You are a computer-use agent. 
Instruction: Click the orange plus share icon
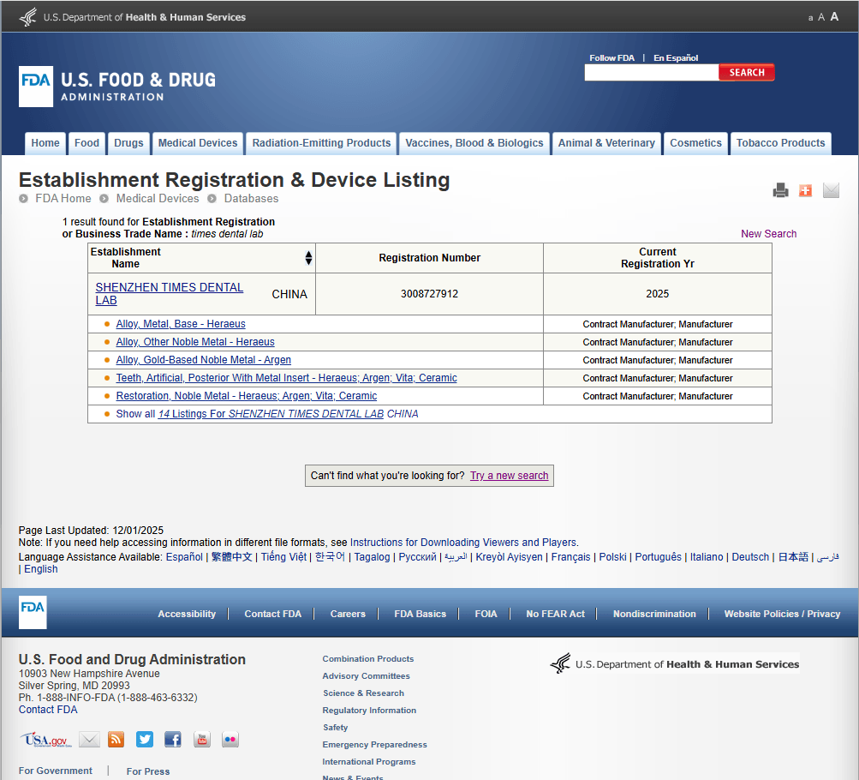(x=805, y=190)
